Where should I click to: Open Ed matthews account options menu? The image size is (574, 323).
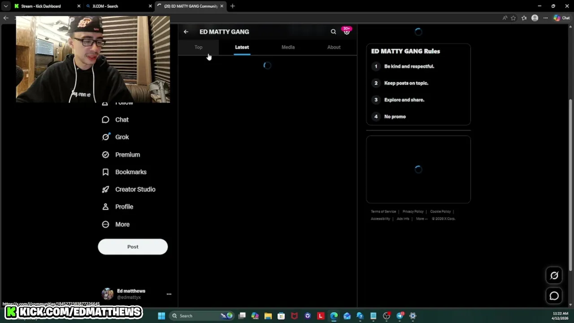tap(169, 294)
